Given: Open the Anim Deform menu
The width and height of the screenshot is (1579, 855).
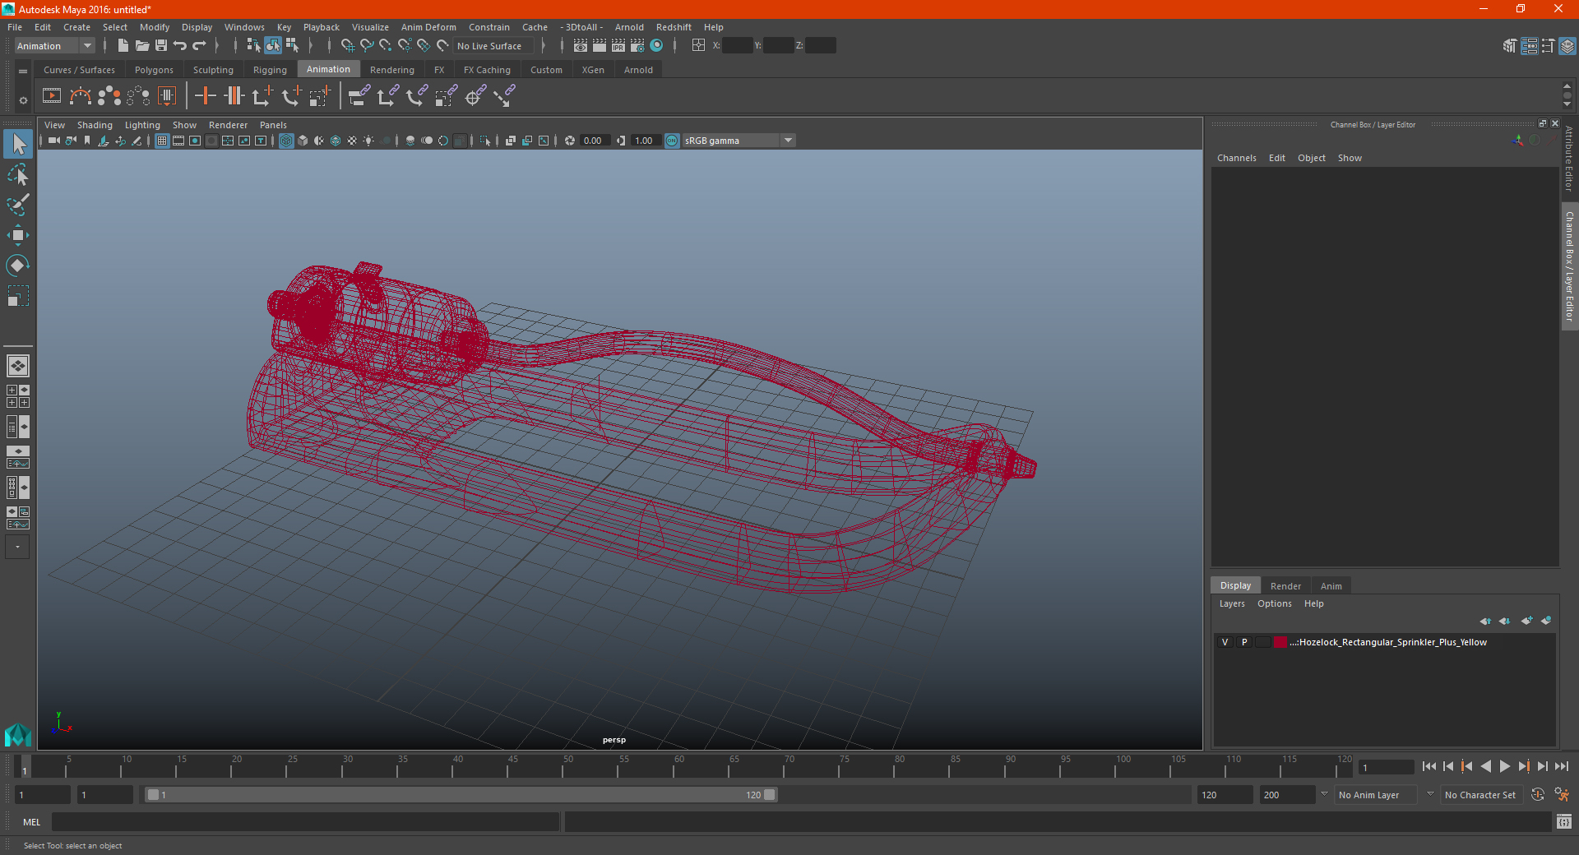Looking at the screenshot, I should 428,27.
